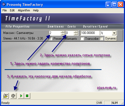Open an audio file with folder icon
This screenshot has height=106, width=125.
pos(6,96)
